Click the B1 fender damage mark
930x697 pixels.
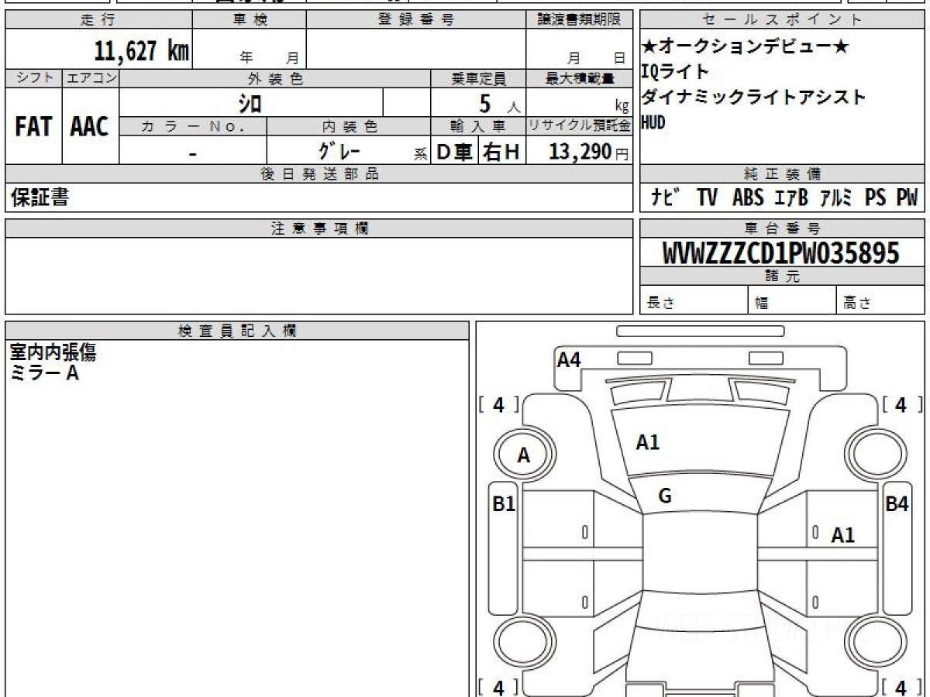[x=504, y=504]
